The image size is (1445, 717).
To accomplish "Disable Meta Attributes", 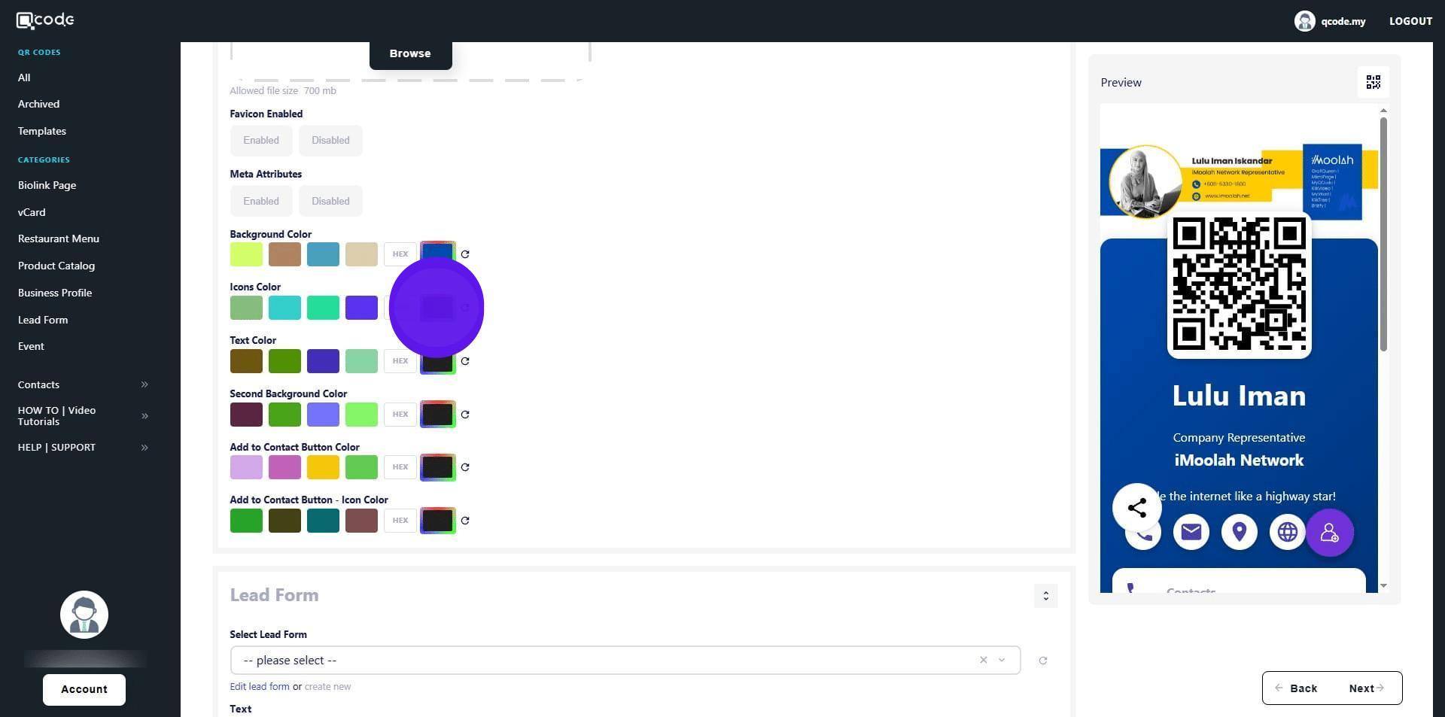I will click(x=330, y=201).
